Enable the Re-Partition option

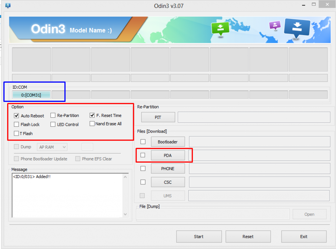click(x=52, y=115)
